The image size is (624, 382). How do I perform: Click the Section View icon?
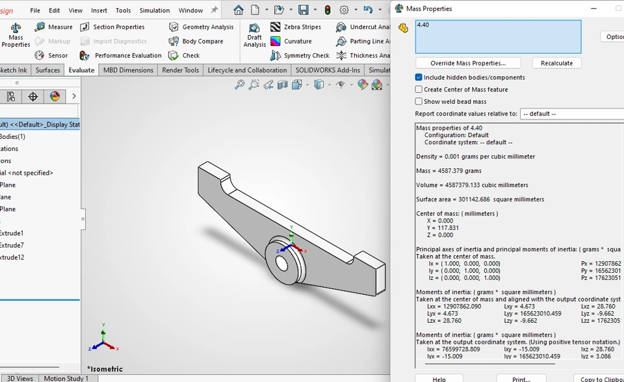[283, 84]
